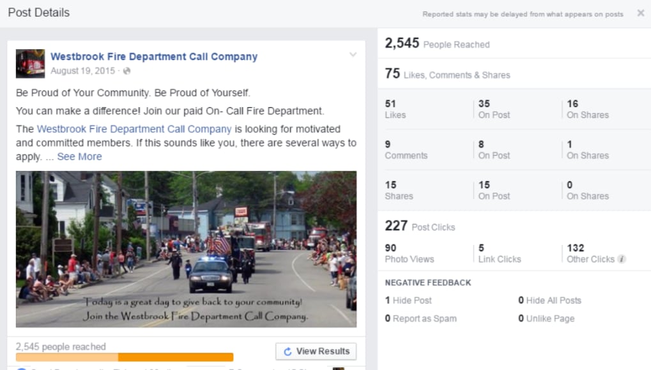Open the parade photo in the post
This screenshot has height=370, width=651.
point(186,249)
